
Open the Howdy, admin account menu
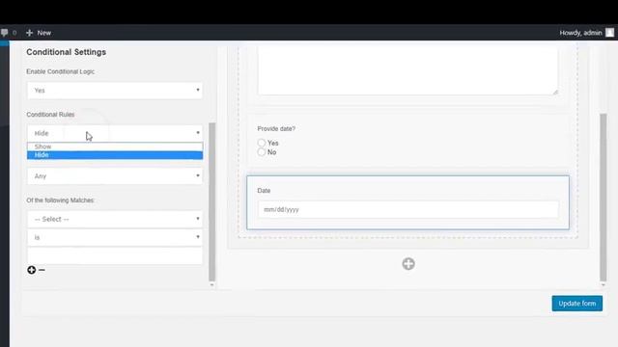point(586,33)
